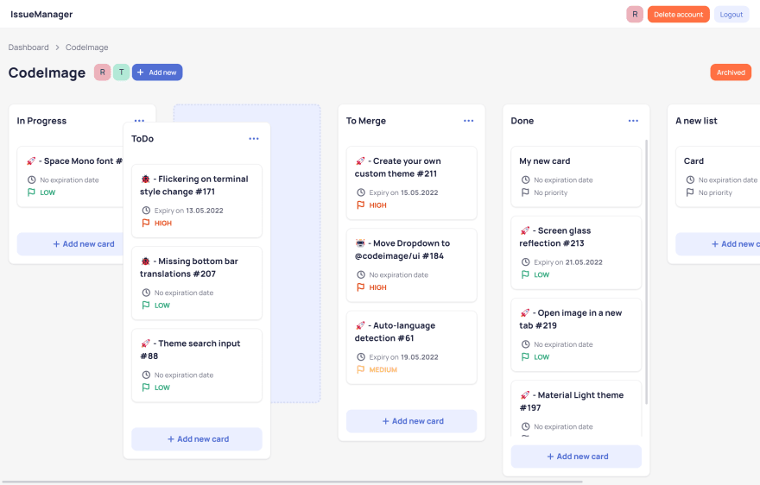
Task: Open Flickering on terminal style change #171 card
Action: point(197,201)
